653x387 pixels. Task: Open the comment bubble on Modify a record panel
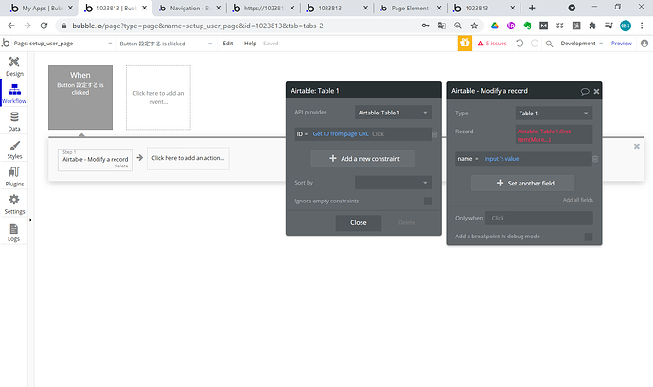point(585,91)
